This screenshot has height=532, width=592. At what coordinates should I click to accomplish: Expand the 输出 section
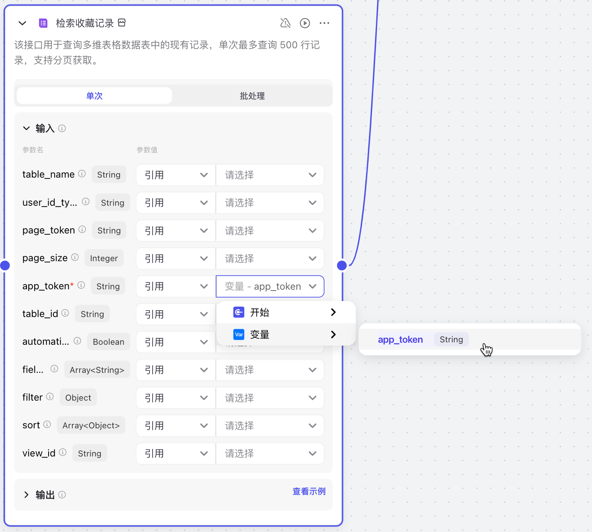27,495
